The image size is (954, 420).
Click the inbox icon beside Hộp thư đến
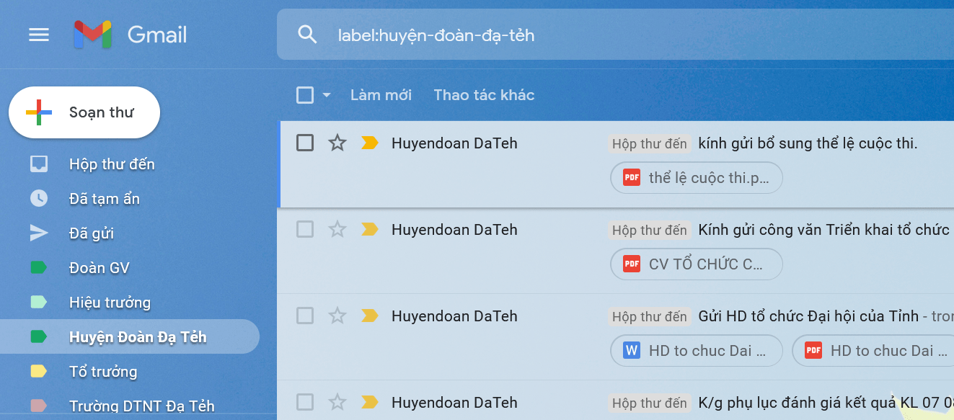tap(39, 164)
